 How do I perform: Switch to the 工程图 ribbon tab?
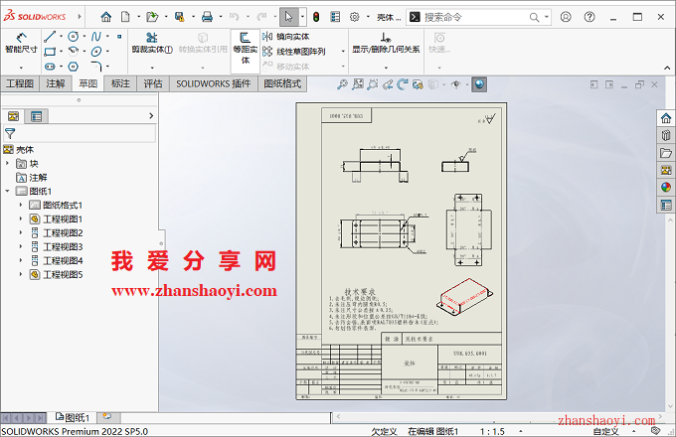click(20, 83)
